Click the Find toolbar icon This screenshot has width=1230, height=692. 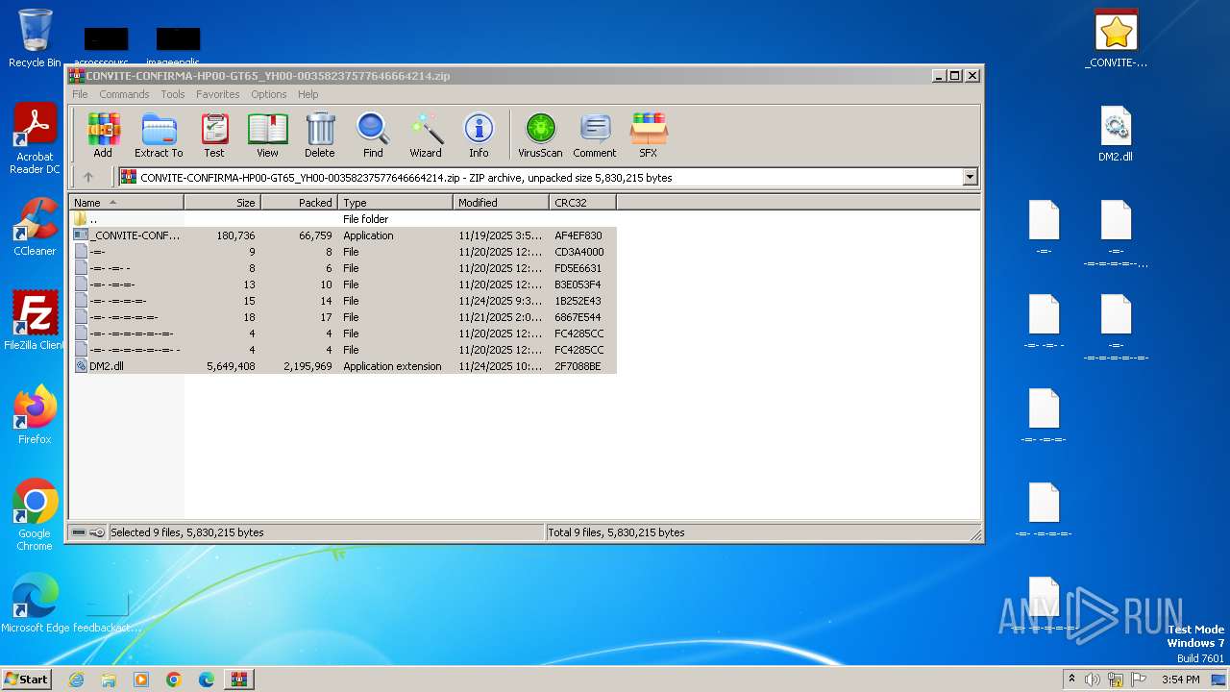[373, 135]
